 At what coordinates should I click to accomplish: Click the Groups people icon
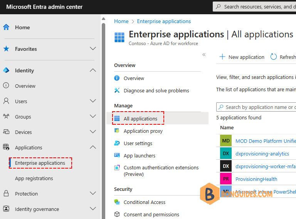coord(6,116)
